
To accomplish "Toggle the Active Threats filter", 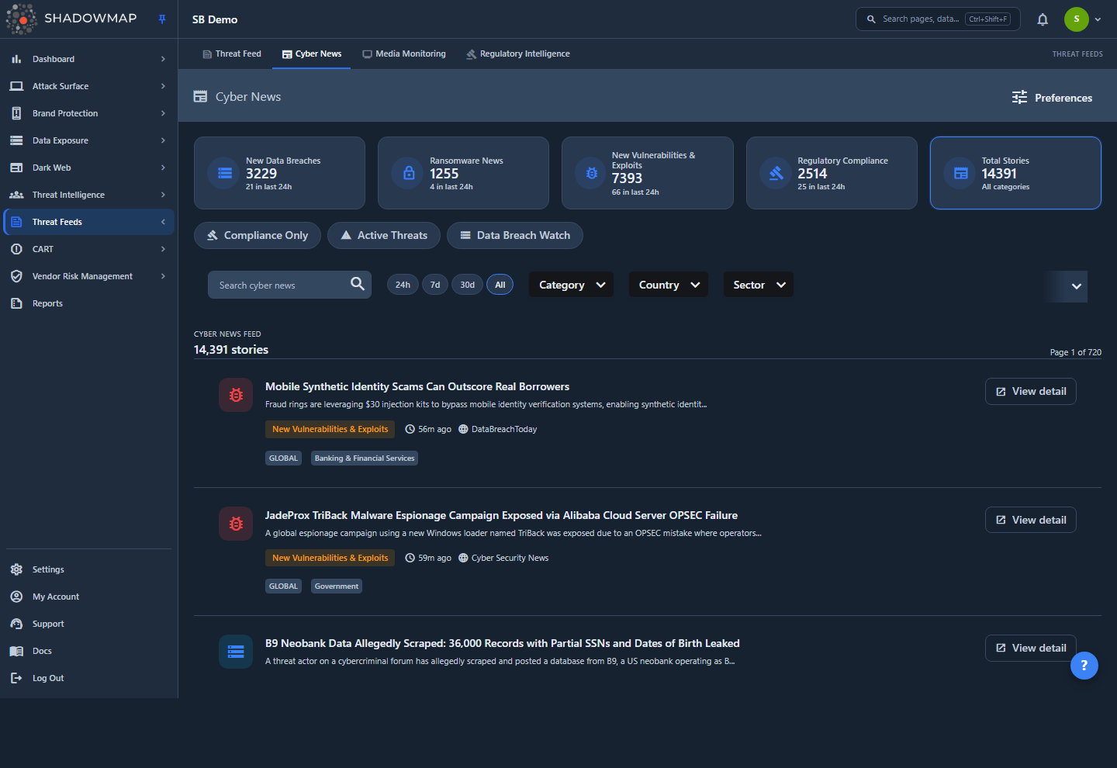I will 384,235.
